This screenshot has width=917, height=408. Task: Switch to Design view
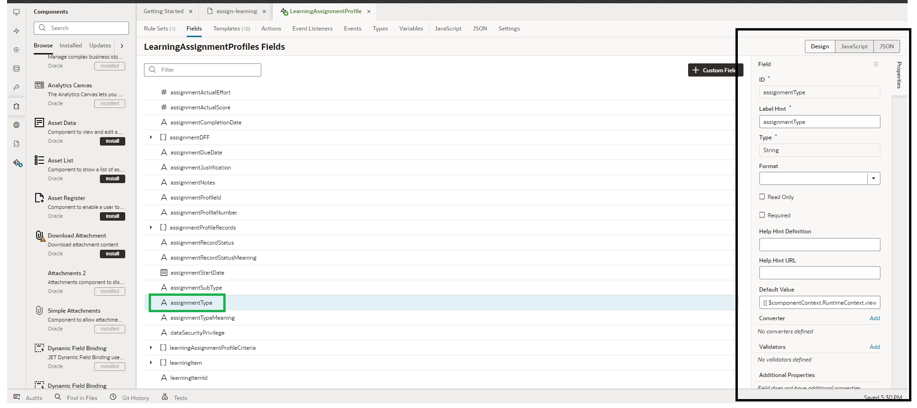coord(820,46)
